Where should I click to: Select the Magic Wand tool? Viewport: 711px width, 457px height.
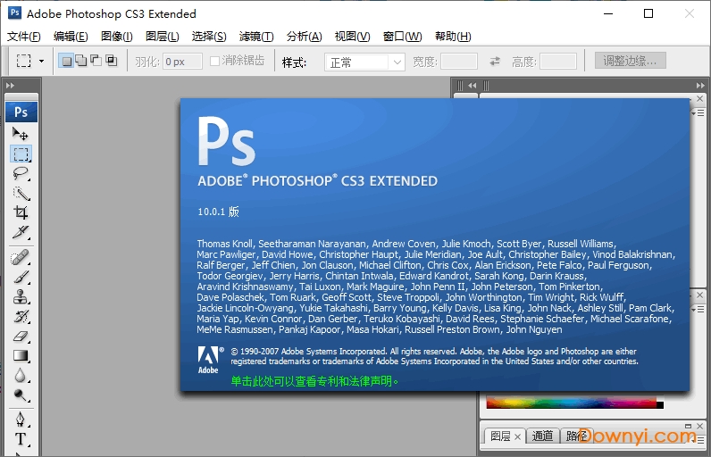click(x=21, y=194)
